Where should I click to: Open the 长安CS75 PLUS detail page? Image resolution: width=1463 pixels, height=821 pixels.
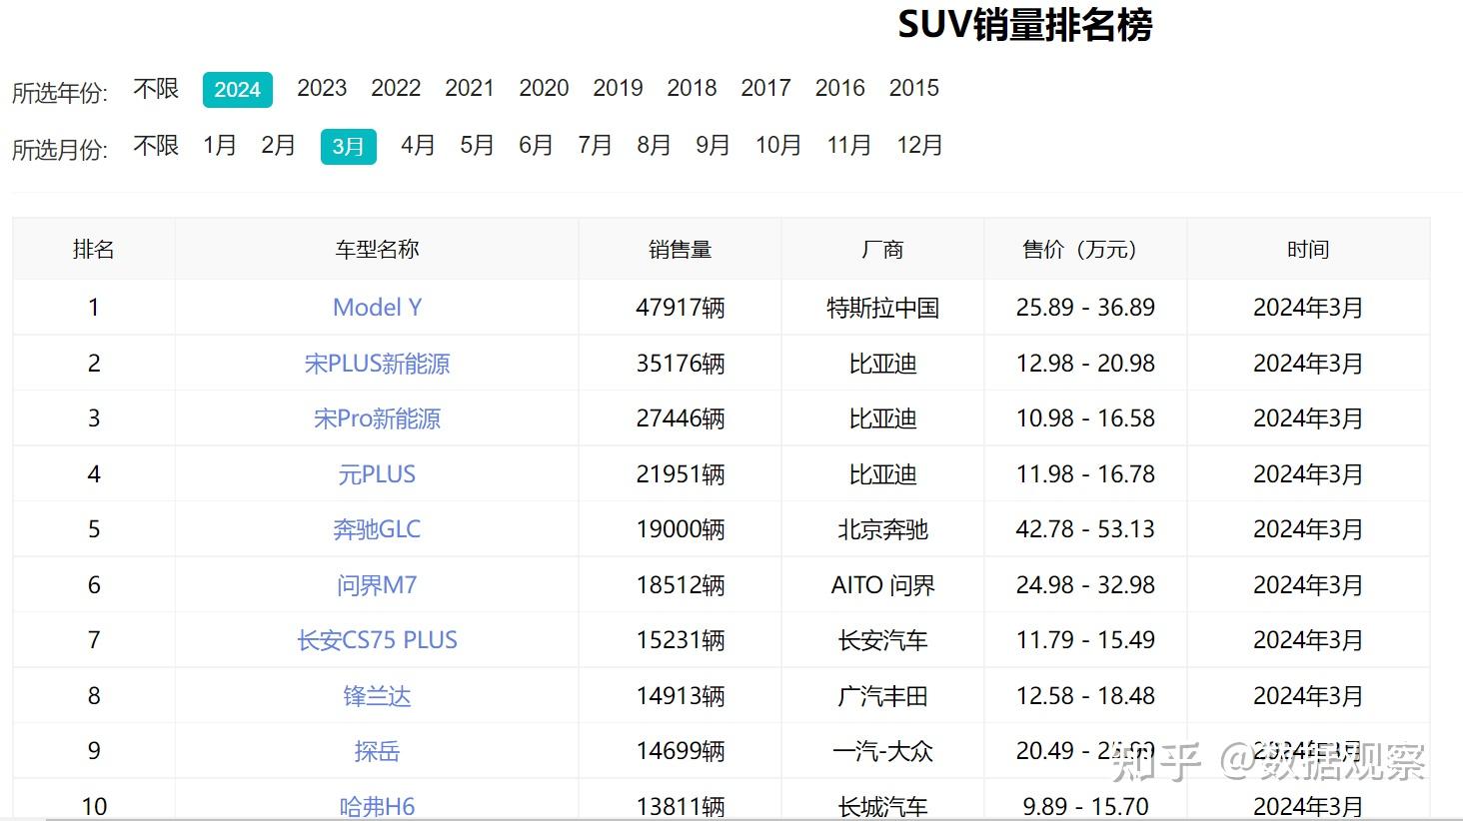[377, 639]
